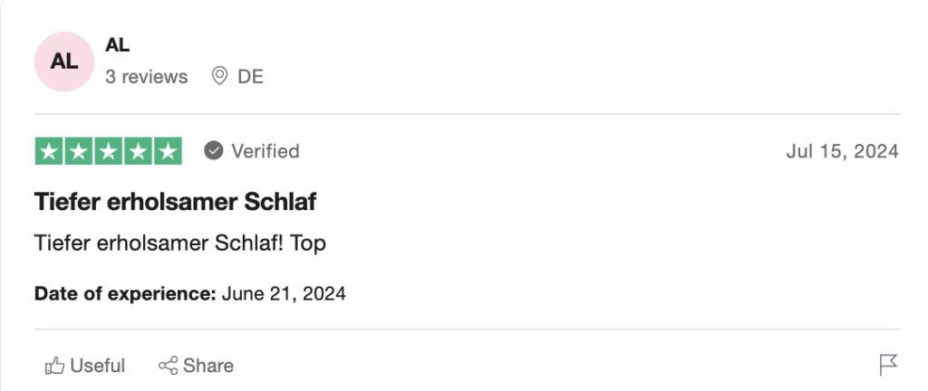Click the DE country label
The image size is (928, 391).
pos(250,77)
